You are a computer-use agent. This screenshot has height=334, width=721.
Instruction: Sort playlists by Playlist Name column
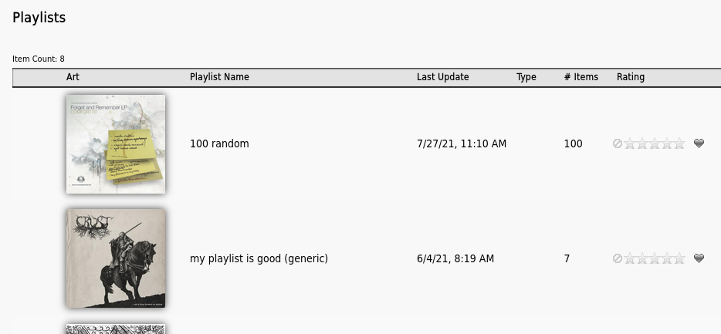(x=219, y=77)
